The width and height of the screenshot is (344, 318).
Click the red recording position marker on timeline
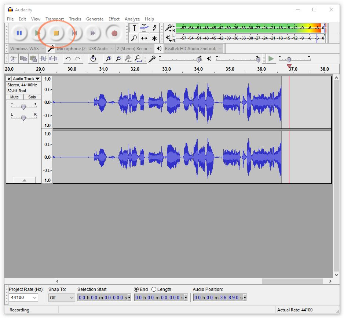(289, 66)
